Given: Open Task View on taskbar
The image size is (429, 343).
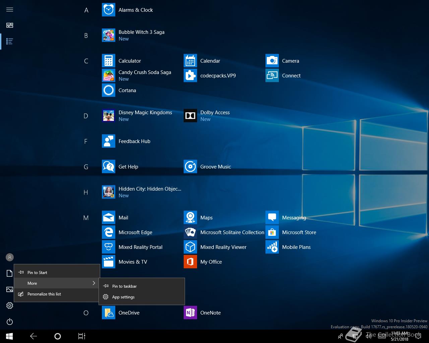Looking at the screenshot, I should click(x=82, y=336).
